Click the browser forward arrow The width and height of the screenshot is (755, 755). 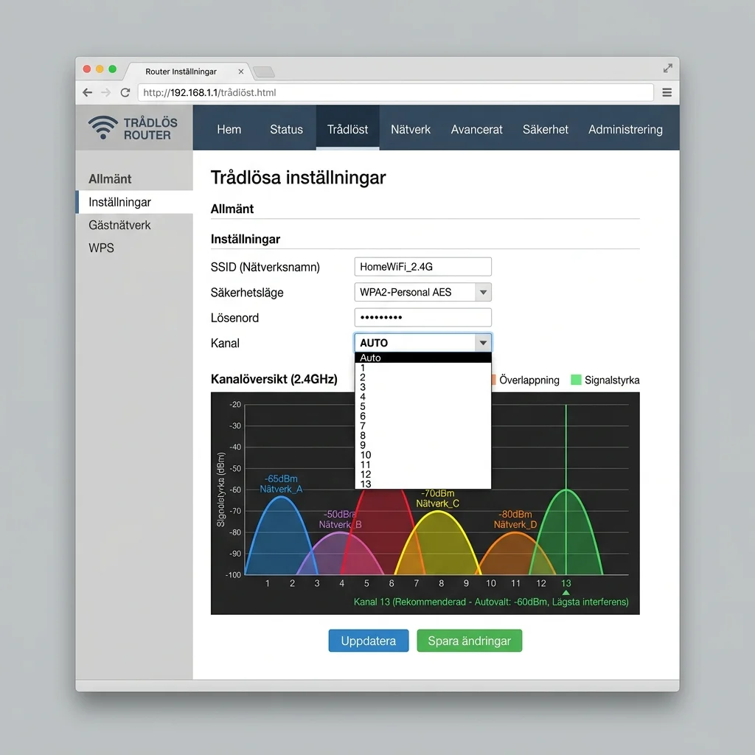pos(106,92)
